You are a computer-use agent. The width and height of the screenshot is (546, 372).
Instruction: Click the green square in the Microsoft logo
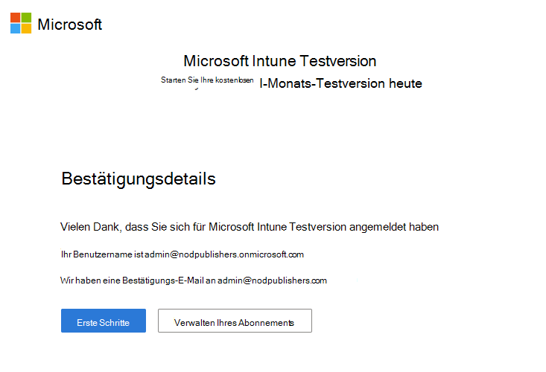pyautogui.click(x=26, y=17)
